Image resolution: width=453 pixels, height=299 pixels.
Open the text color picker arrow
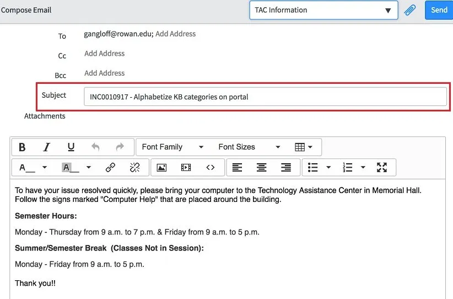pyautogui.click(x=45, y=167)
